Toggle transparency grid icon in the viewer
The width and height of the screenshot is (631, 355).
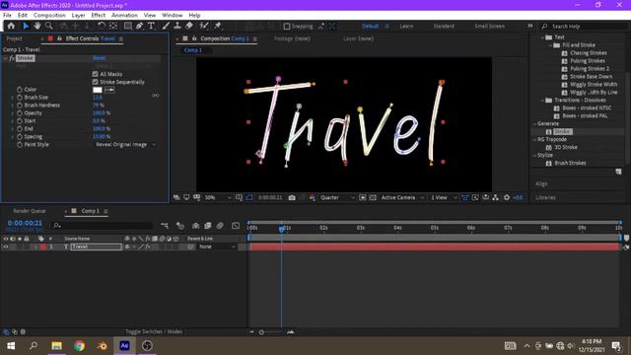(x=373, y=197)
